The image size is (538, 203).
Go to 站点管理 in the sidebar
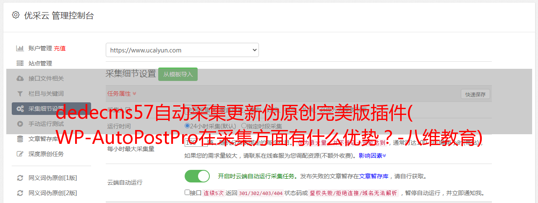[x=40, y=63]
